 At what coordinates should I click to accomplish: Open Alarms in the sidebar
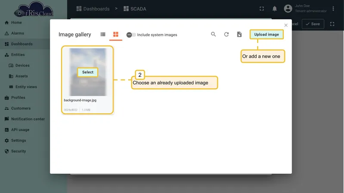(x=25, y=33)
